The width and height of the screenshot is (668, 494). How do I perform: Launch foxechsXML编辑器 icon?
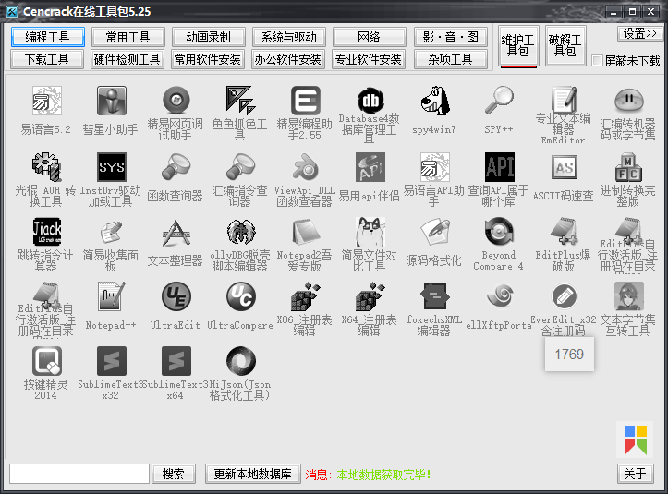tap(435, 296)
